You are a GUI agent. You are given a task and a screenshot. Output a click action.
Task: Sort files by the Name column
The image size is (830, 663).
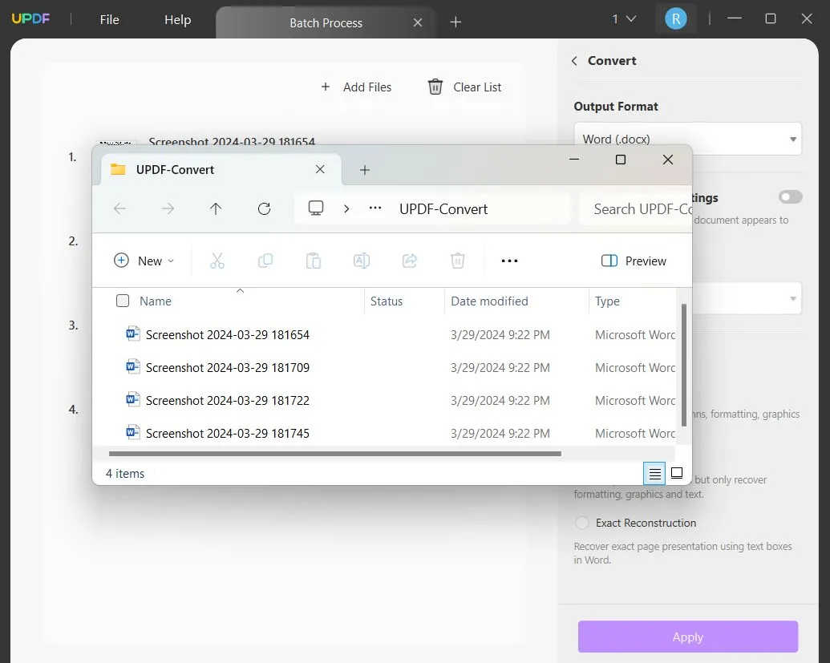(x=155, y=301)
